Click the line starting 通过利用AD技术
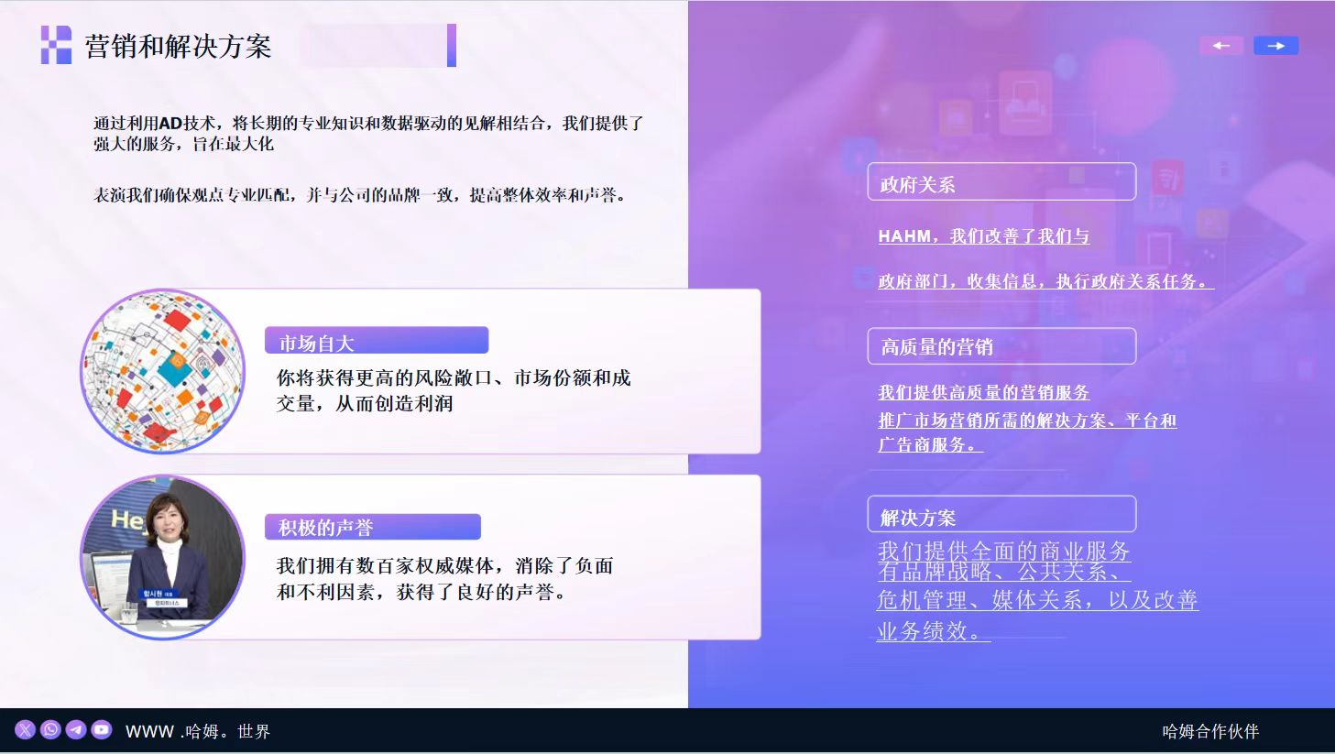 (x=368, y=123)
